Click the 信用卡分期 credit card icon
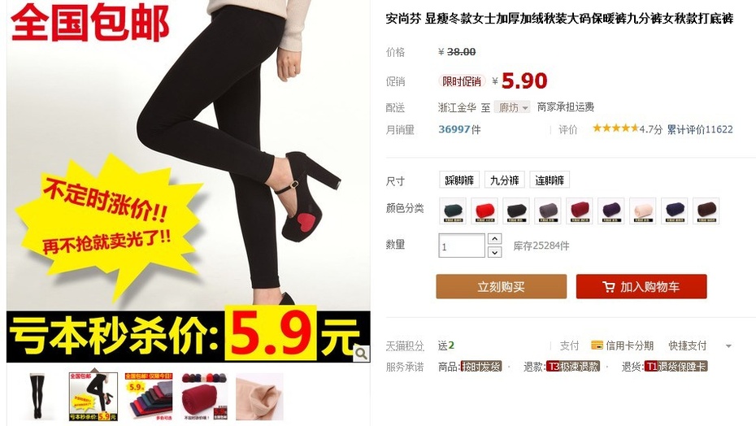The width and height of the screenshot is (756, 426). 597,346
